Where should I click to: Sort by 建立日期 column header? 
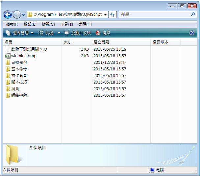101,42
